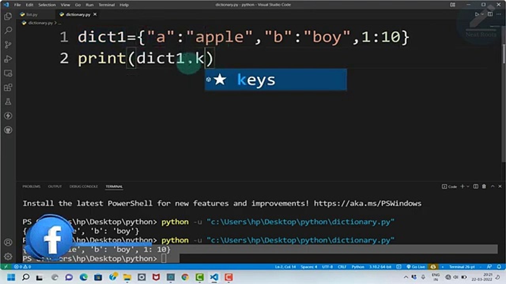This screenshot has width=506, height=284.
Task: Open the Manage gear in activity bar
Action: click(x=8, y=256)
